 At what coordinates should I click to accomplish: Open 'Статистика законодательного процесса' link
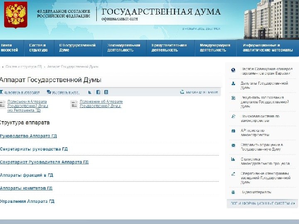click(x=265, y=161)
